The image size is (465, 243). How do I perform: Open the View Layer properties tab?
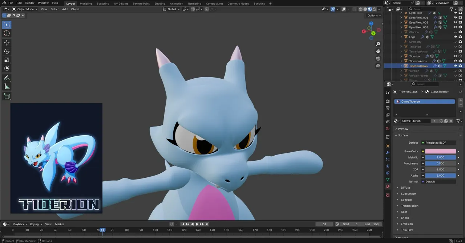click(388, 115)
